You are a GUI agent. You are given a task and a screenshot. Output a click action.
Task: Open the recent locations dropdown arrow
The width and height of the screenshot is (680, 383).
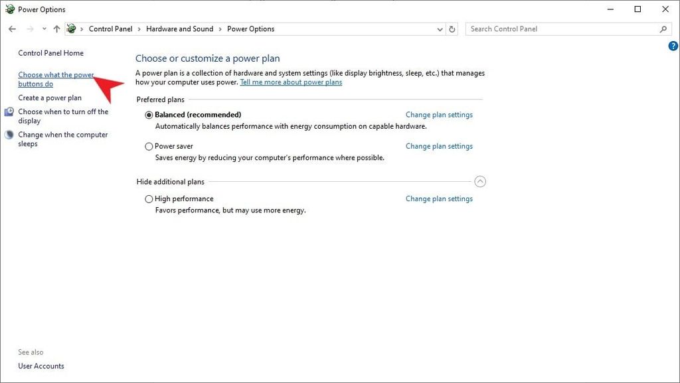coord(44,29)
